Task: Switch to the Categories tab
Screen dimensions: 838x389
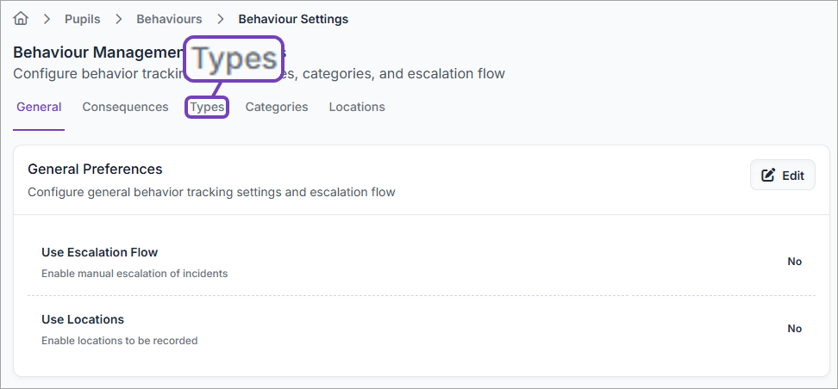Action: (276, 108)
